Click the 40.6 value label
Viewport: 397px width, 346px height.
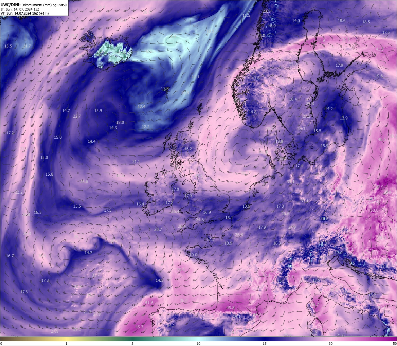[382, 140]
